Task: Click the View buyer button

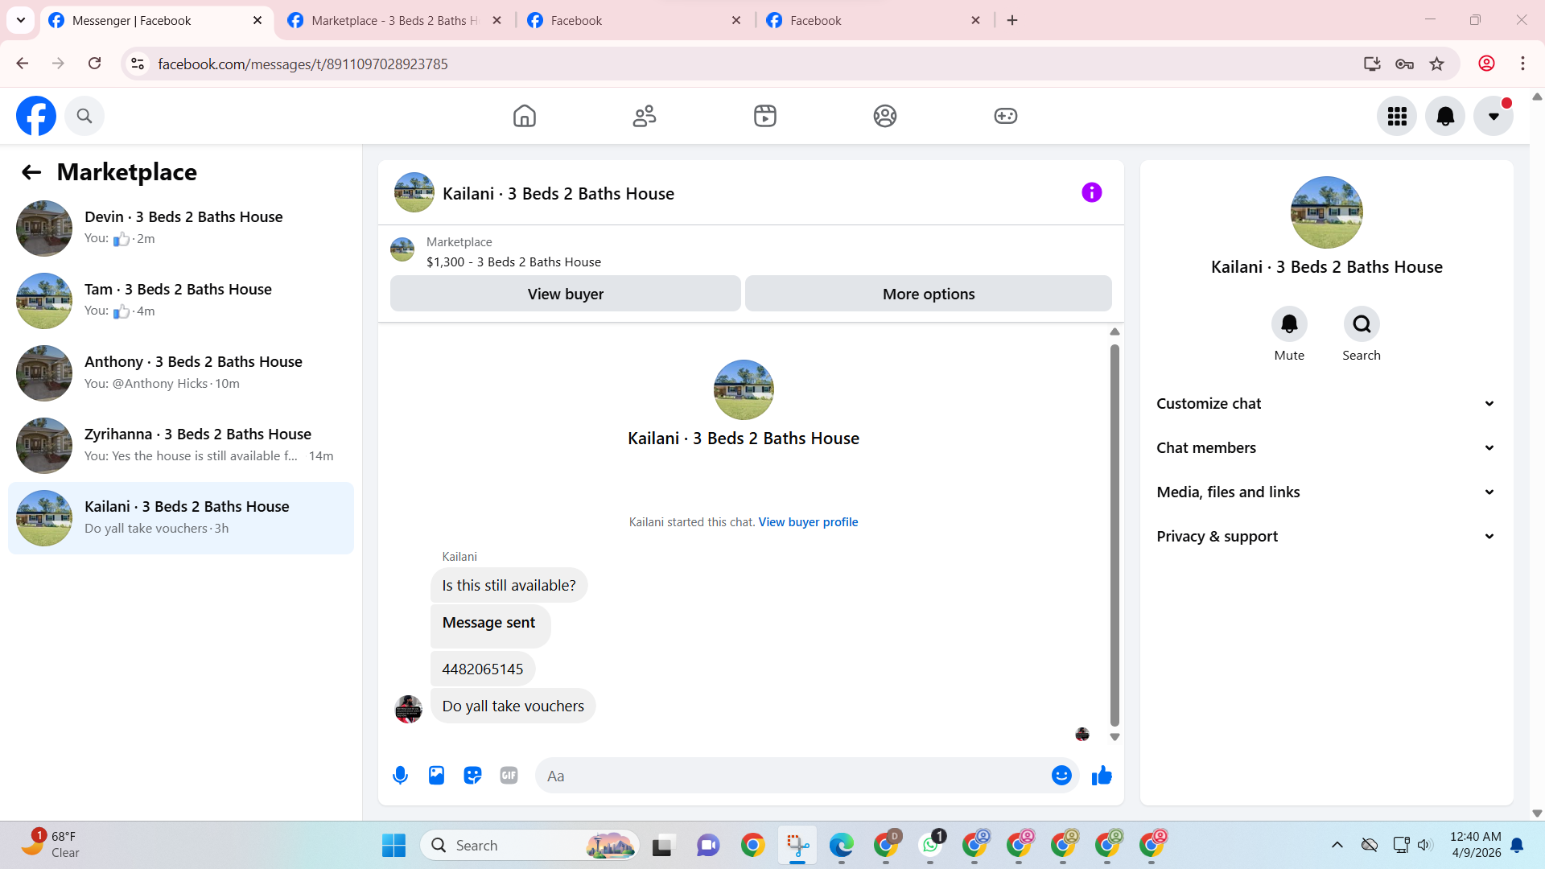Action: [565, 294]
